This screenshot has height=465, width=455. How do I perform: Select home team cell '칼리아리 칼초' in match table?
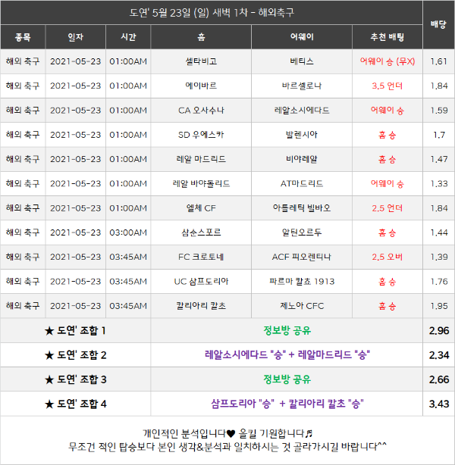click(x=201, y=306)
